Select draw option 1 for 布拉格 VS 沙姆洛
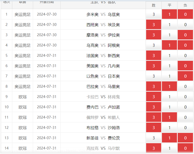194x154 pixels. tap(169, 127)
